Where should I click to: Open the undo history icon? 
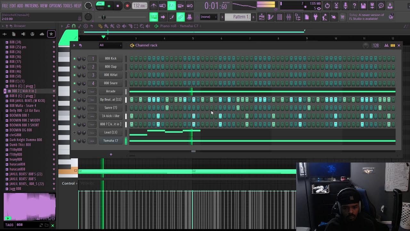tap(327, 6)
